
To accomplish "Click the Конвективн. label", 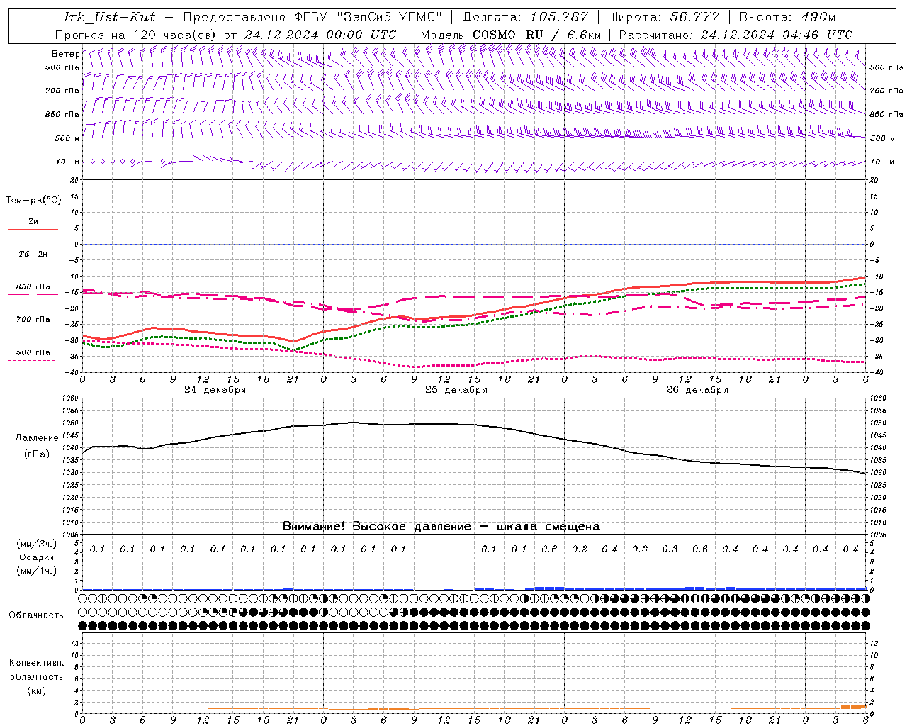I will click(36, 663).
